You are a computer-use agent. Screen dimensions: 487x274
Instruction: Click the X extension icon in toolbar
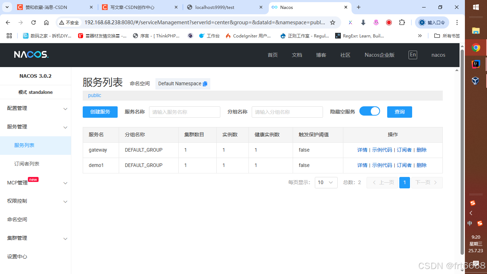coord(350,22)
